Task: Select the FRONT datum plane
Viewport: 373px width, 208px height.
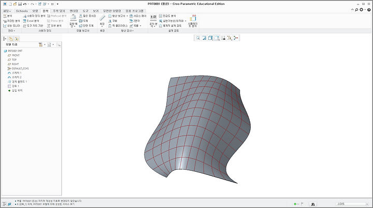Action: click(x=13, y=55)
